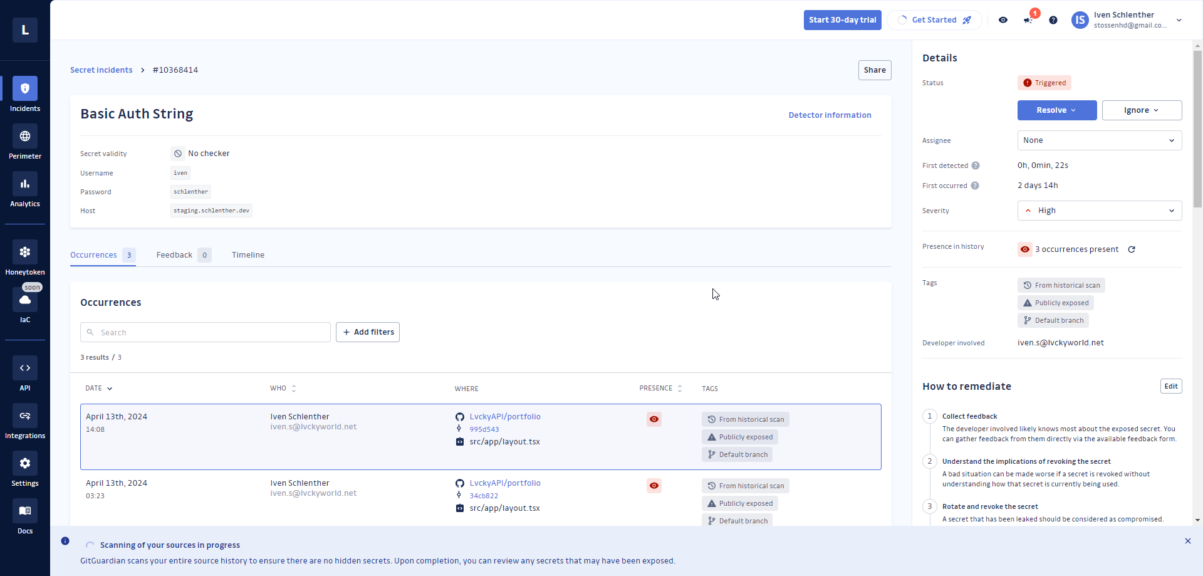Click the announcements megaphone icon
This screenshot has height=576, width=1203.
pyautogui.click(x=1028, y=20)
